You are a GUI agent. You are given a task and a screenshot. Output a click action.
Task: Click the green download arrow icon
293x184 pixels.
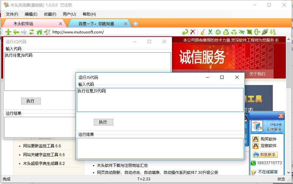pyautogui.click(x=273, y=32)
